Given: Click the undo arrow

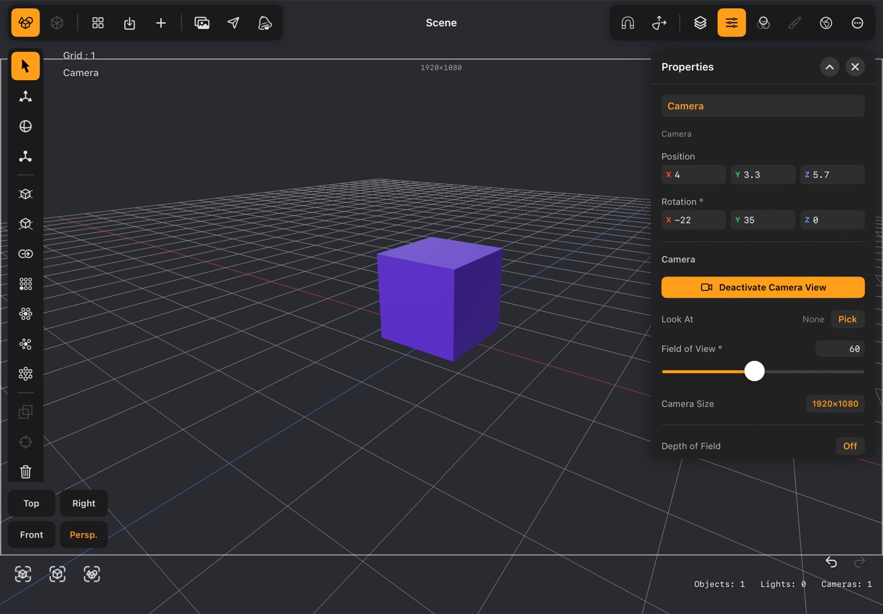Looking at the screenshot, I should click(831, 562).
